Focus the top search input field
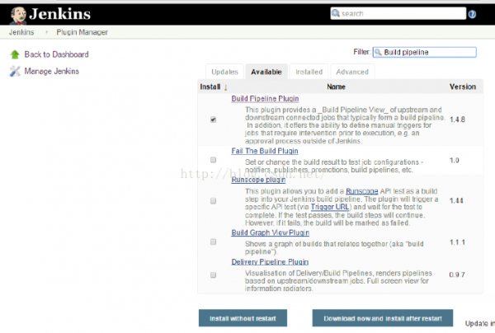 click(398, 13)
